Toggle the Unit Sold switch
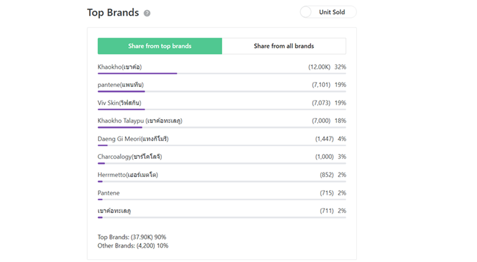Viewport: 477px width, 262px height. click(306, 12)
